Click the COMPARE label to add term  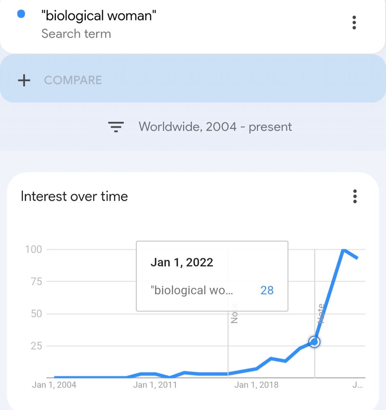click(73, 80)
